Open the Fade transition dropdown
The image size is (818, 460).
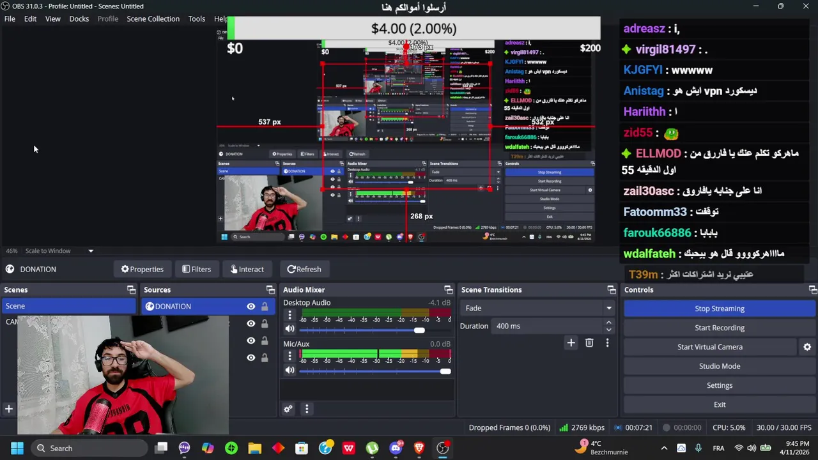coord(537,308)
